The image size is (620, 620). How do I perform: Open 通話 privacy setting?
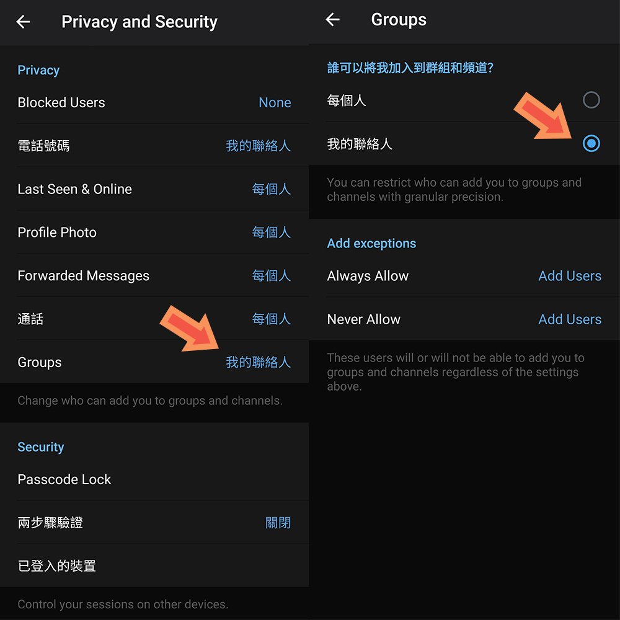[30, 319]
